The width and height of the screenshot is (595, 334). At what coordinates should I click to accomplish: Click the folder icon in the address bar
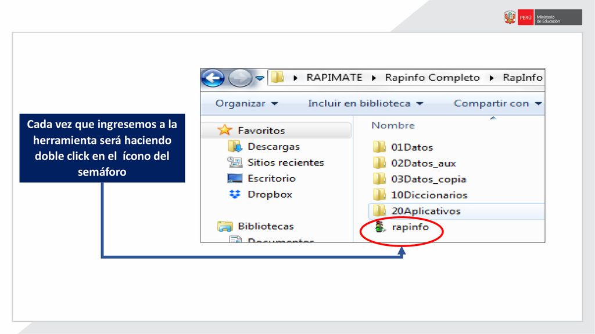[x=277, y=78]
